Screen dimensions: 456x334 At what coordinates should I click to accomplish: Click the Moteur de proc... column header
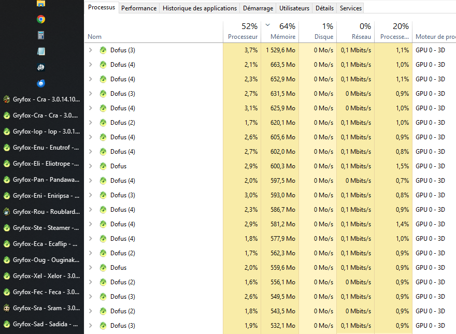click(x=434, y=32)
